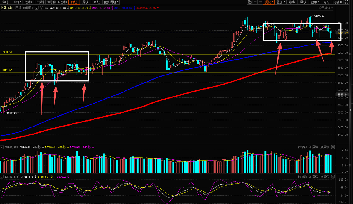353x204 pixels.
Task: Switch to 5分钟 chart period
Action: coord(29,2)
